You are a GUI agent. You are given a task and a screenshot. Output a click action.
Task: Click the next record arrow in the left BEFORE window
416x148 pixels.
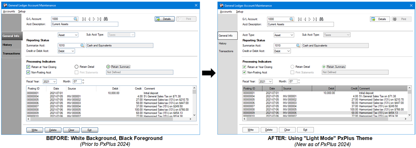pos(94,19)
